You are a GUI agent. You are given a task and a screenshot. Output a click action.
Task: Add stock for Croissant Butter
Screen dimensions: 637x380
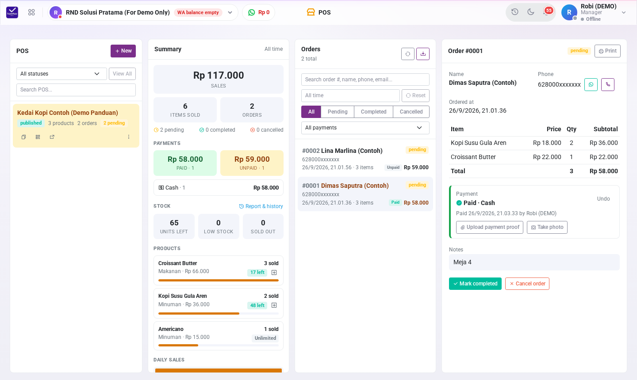pos(274,273)
